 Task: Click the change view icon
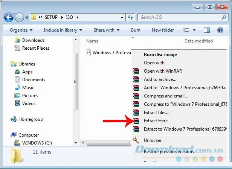[x=186, y=30]
